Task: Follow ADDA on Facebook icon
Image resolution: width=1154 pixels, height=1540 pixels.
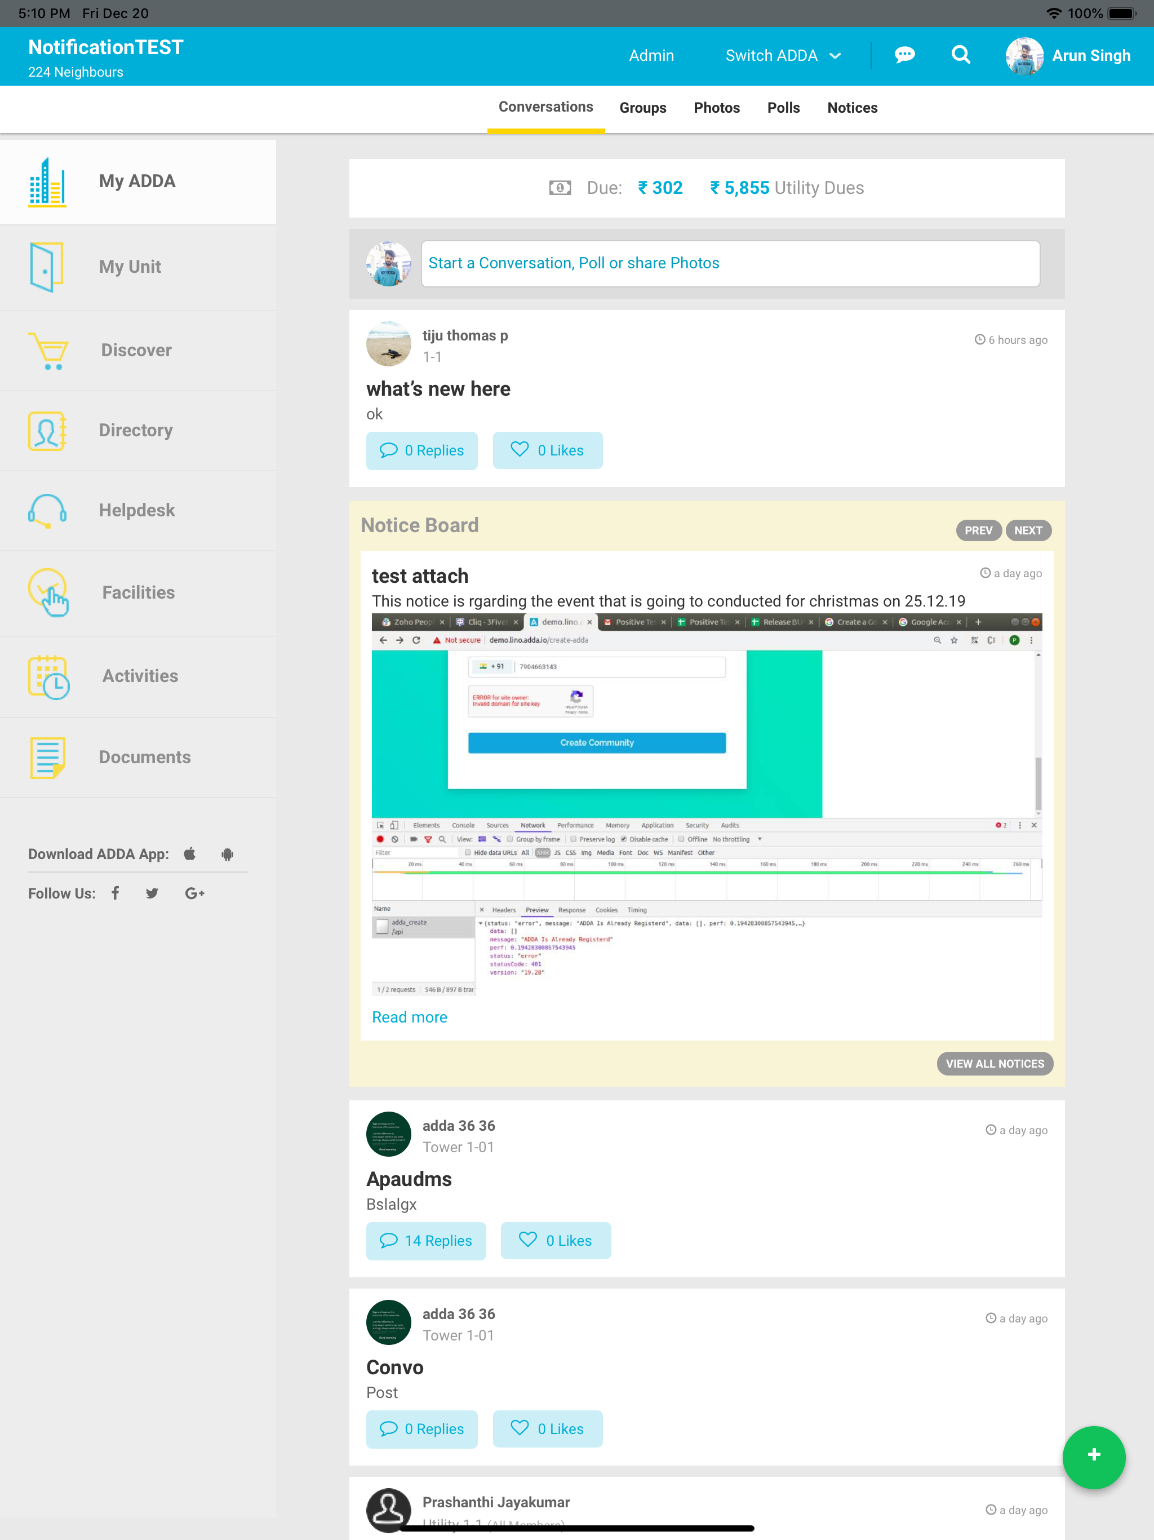Action: point(116,892)
